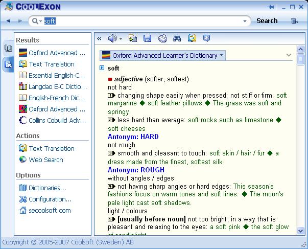Select 'Collins Cobuild Adv...' result
Screen dimensions: 308x249
tap(52, 120)
